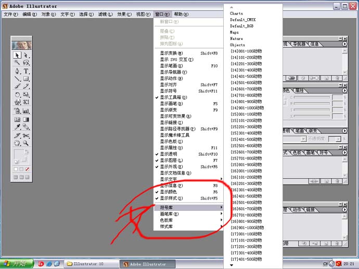
Task: Select the Blend tool
Action: pyautogui.click(x=26, y=127)
